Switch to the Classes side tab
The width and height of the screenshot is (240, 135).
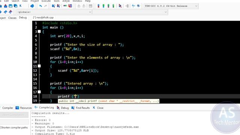pos(12,18)
